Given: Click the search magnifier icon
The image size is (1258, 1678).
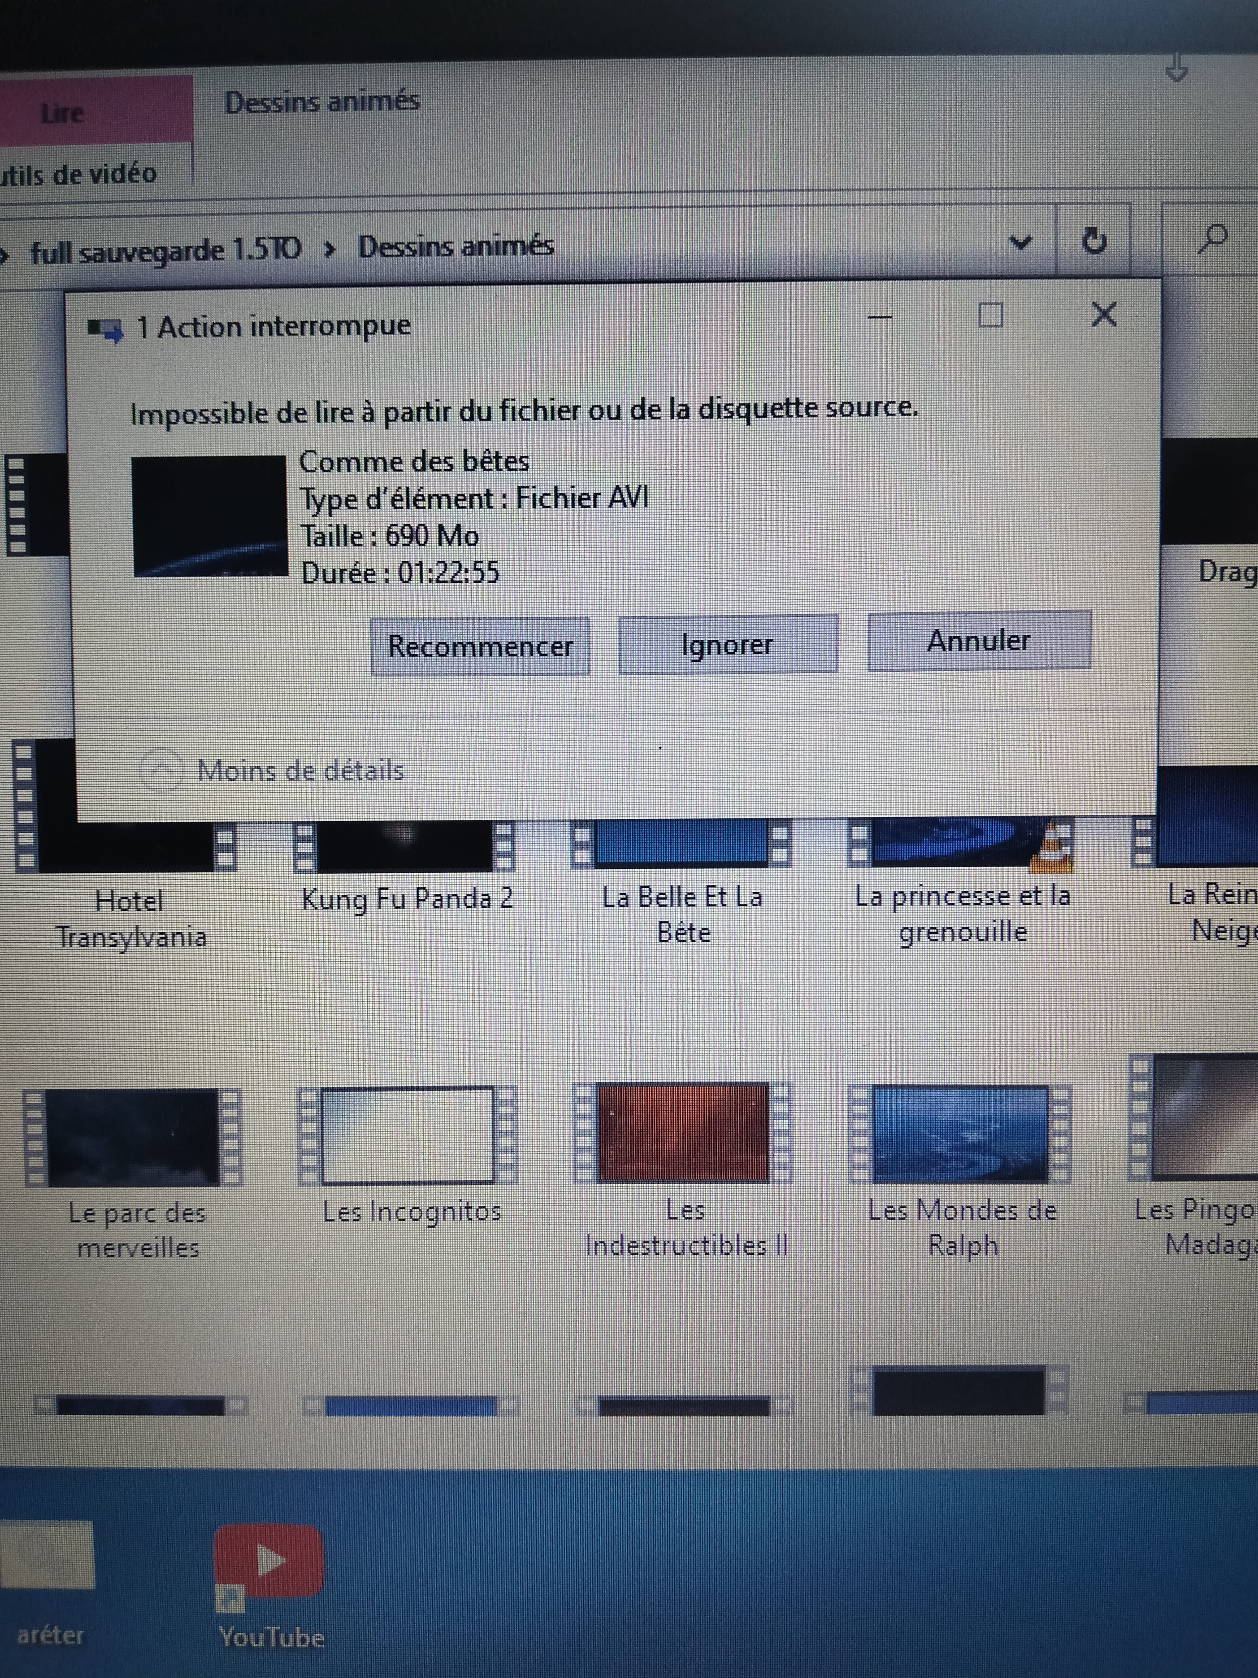Looking at the screenshot, I should tap(1212, 239).
